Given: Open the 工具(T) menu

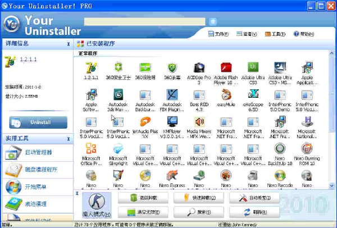Looking at the screenshot, I should click(x=275, y=34).
